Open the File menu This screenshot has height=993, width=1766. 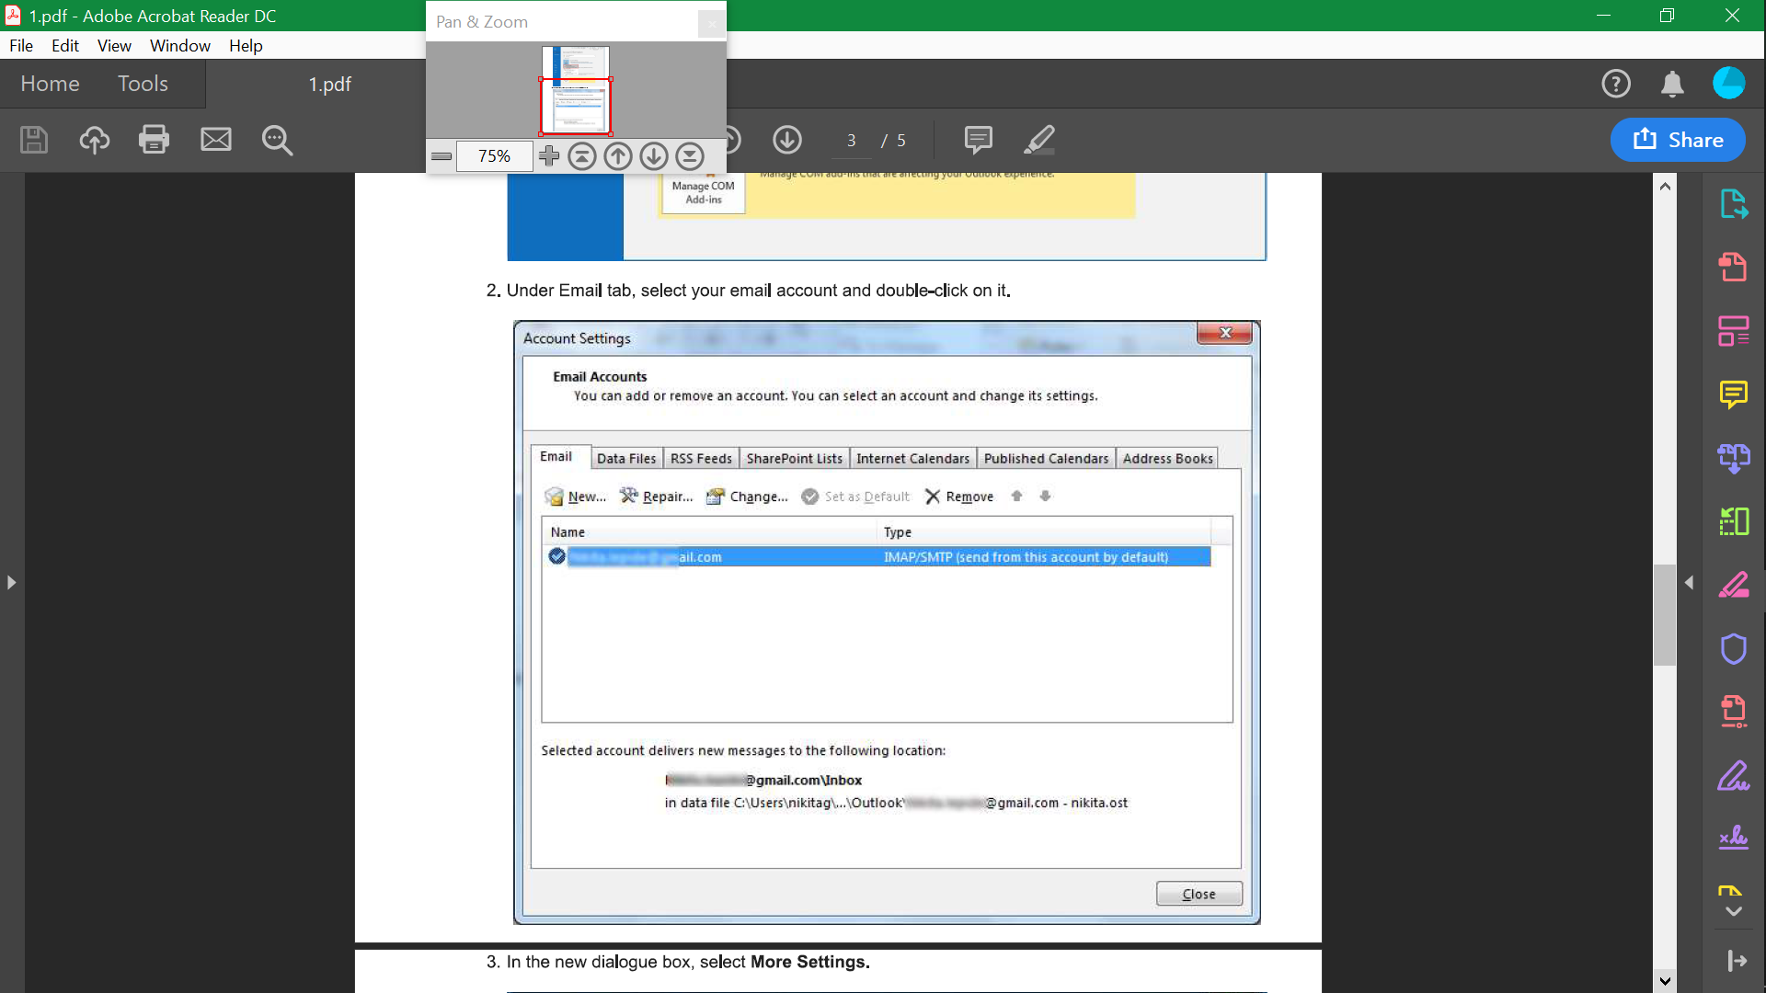pos(21,45)
